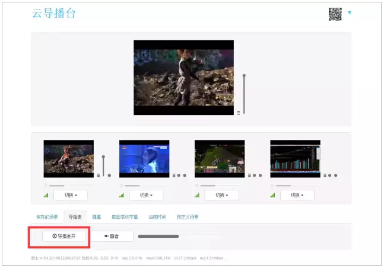Click the 静音 mute button
The image size is (384, 268).
112,236
